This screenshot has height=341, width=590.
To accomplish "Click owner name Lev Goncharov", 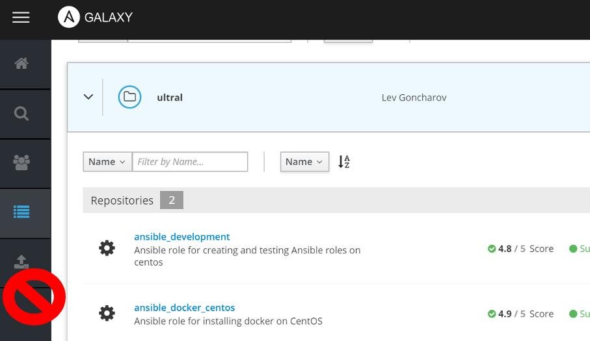I will click(x=414, y=97).
